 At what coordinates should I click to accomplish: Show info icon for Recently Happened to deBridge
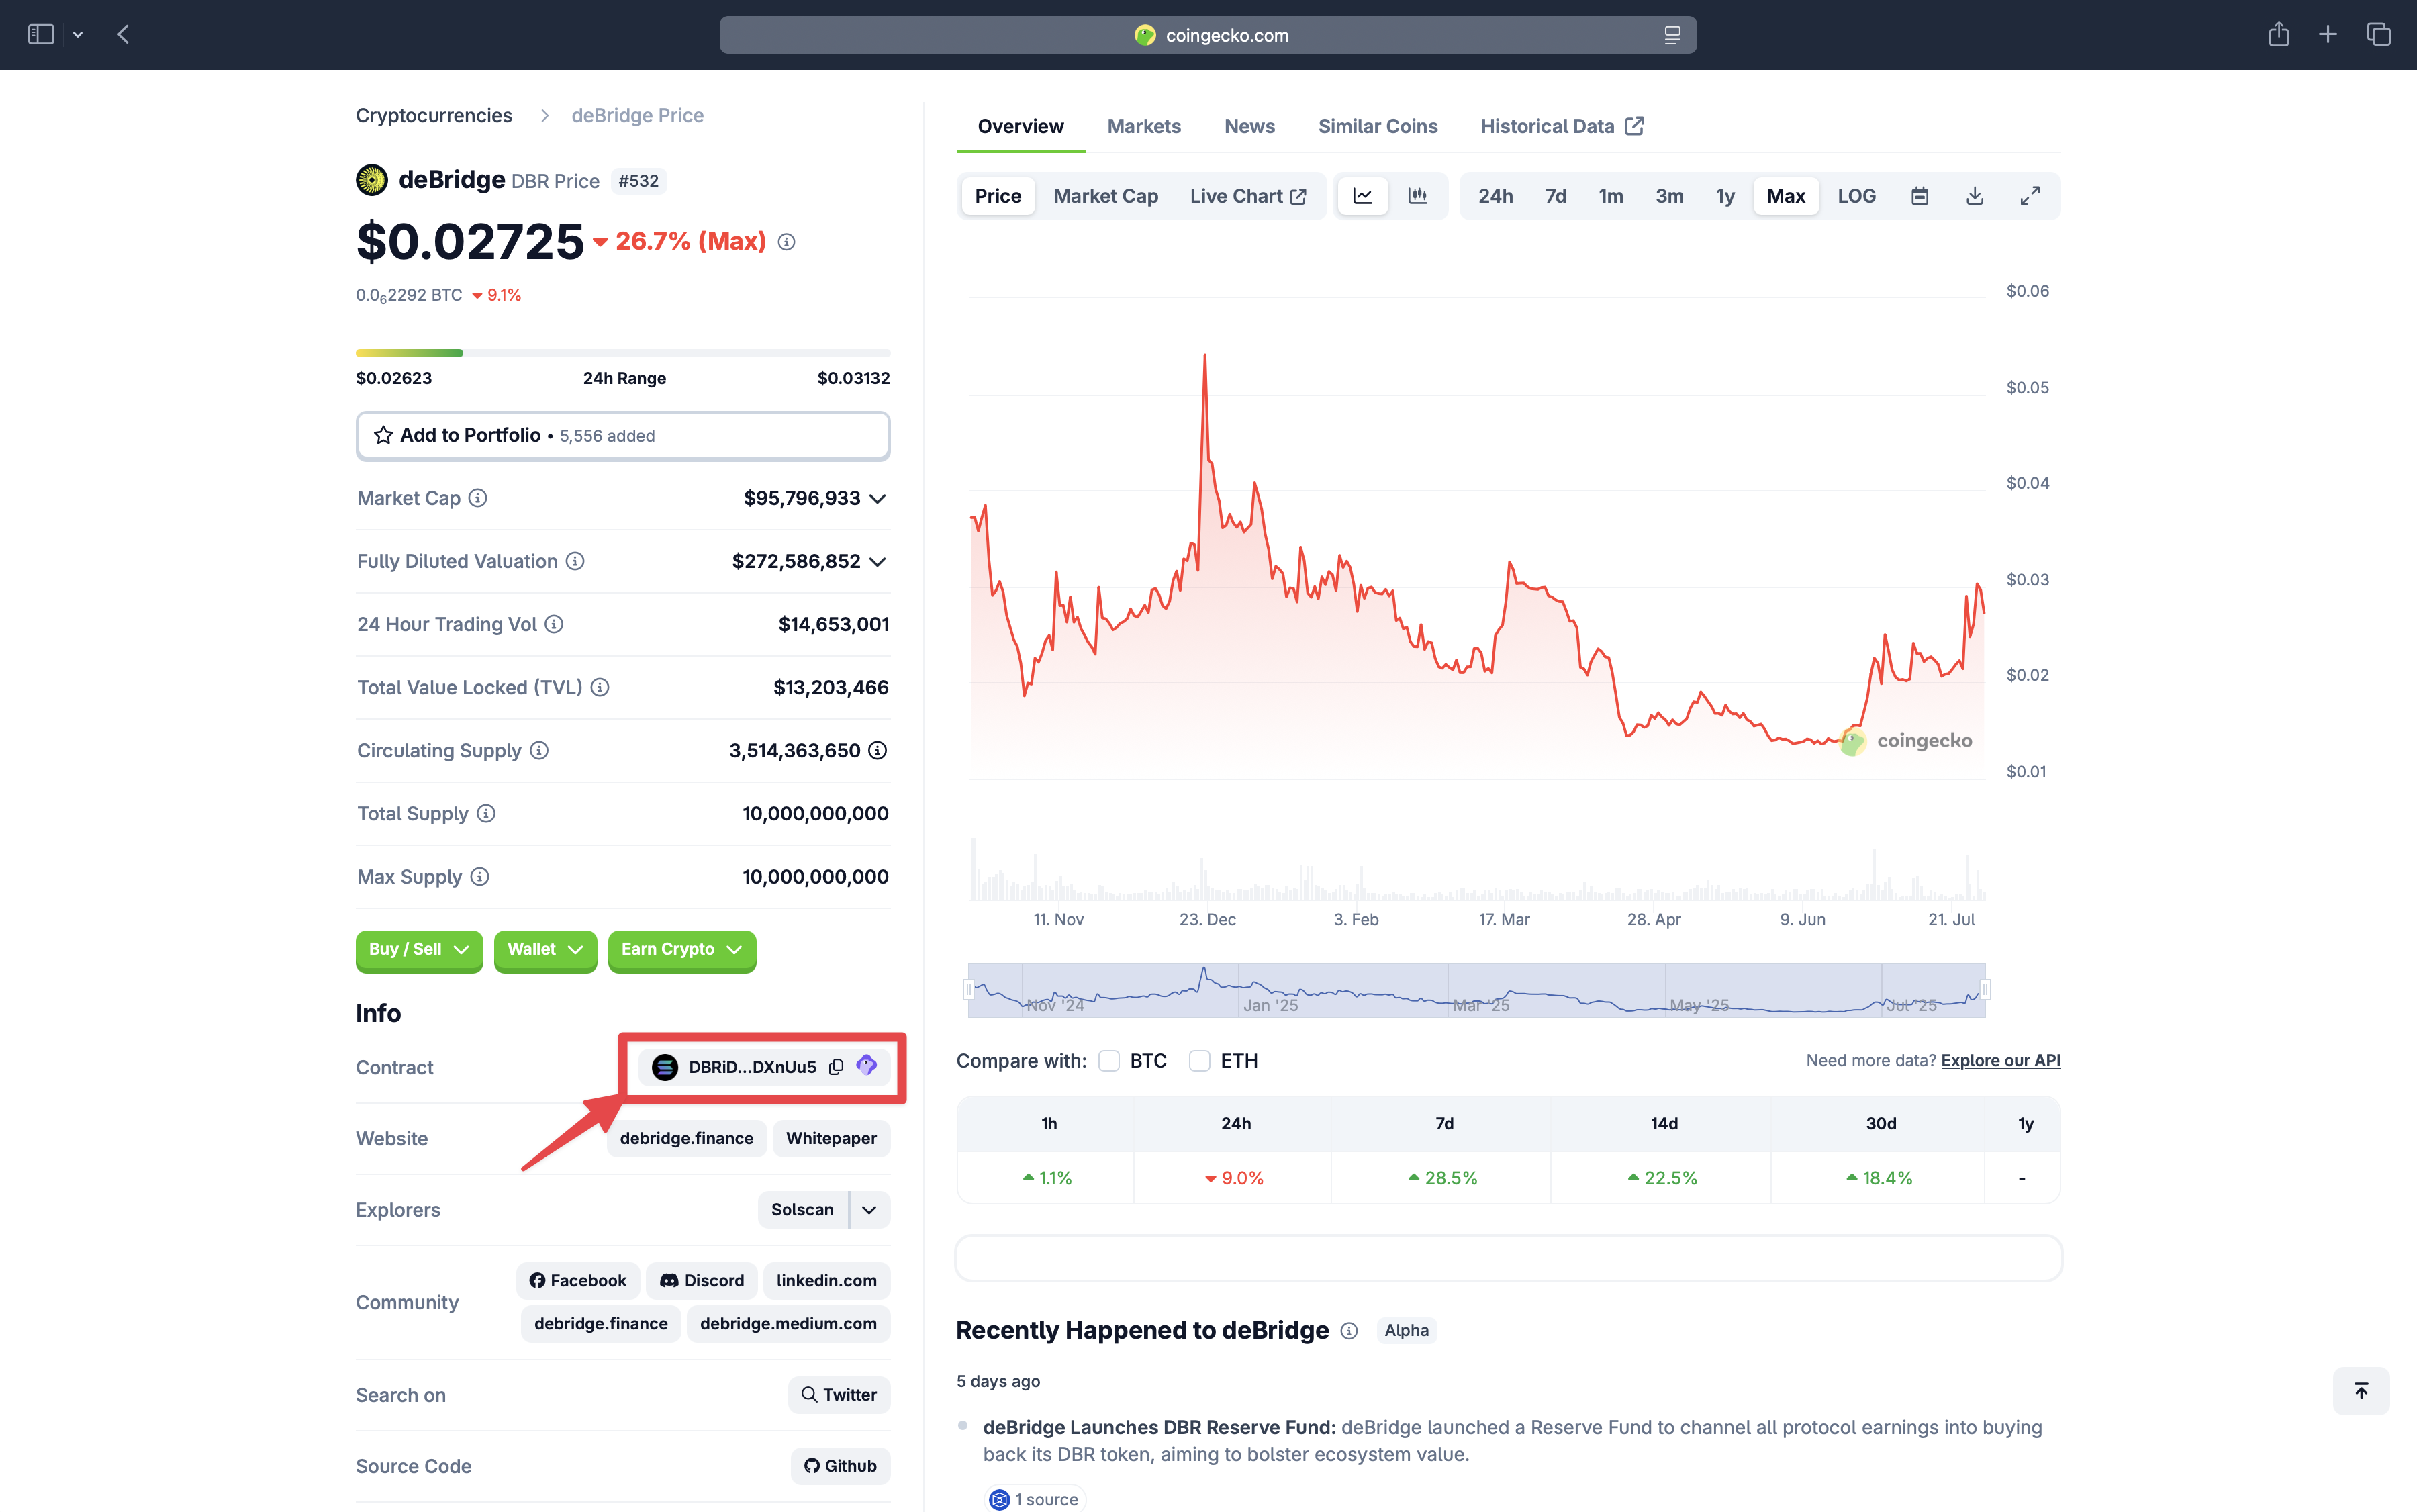pos(1349,1331)
